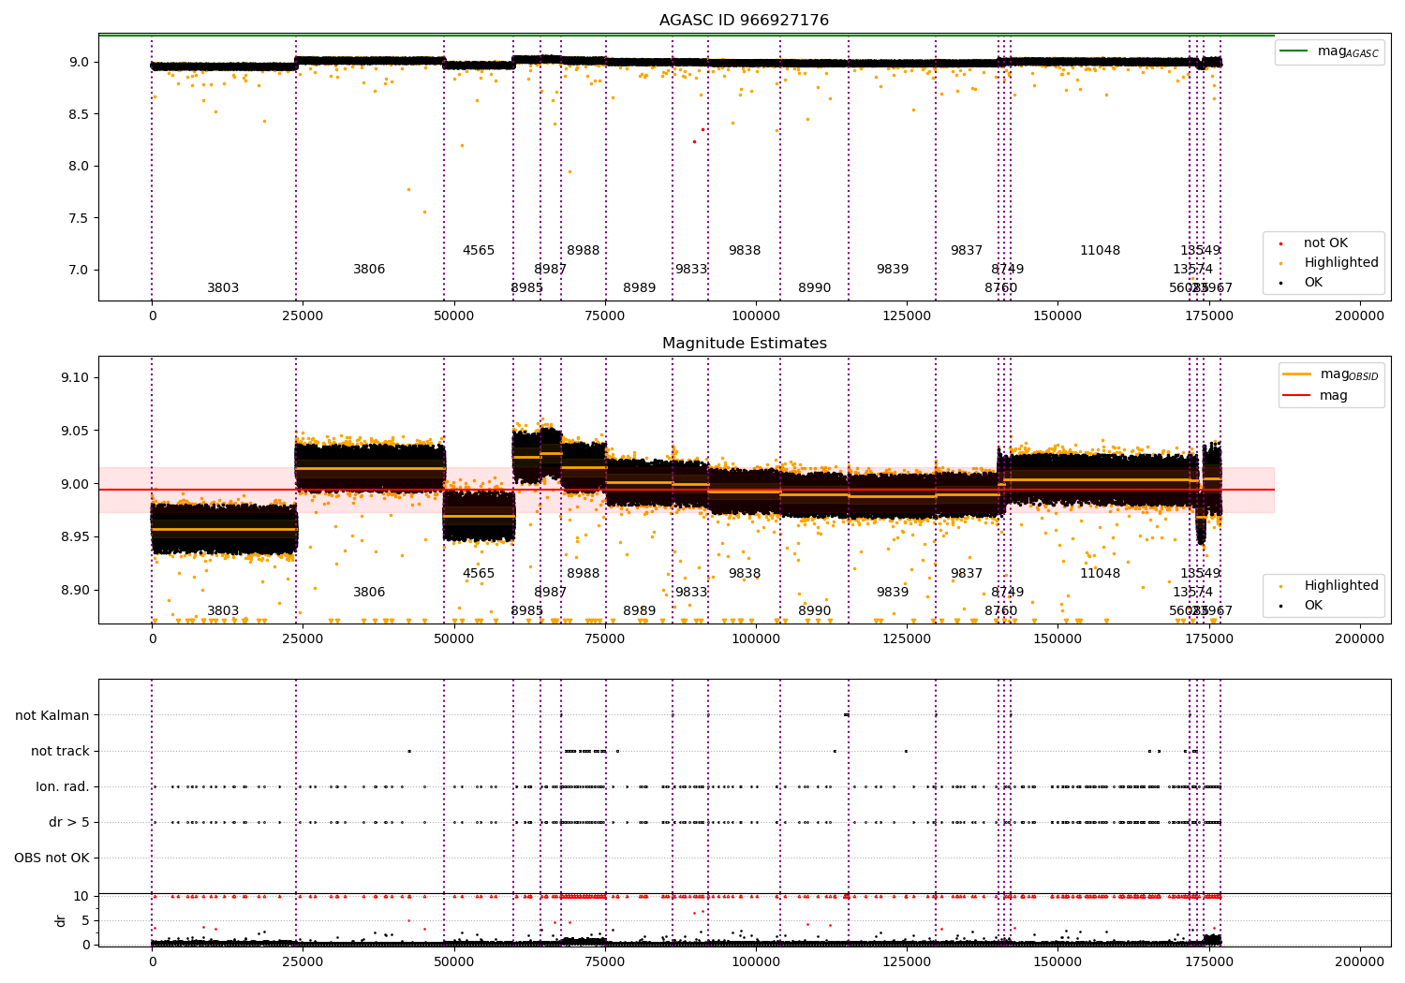Viewport: 1405px width, 983px height.
Task: Click OBSID label 3803 in the top plot
Action: [223, 288]
